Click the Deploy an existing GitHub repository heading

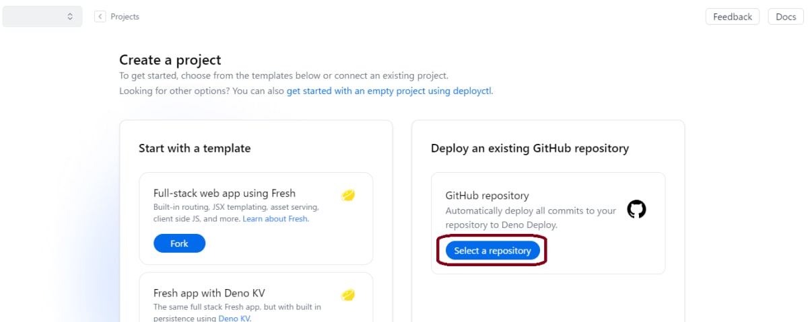coord(530,149)
